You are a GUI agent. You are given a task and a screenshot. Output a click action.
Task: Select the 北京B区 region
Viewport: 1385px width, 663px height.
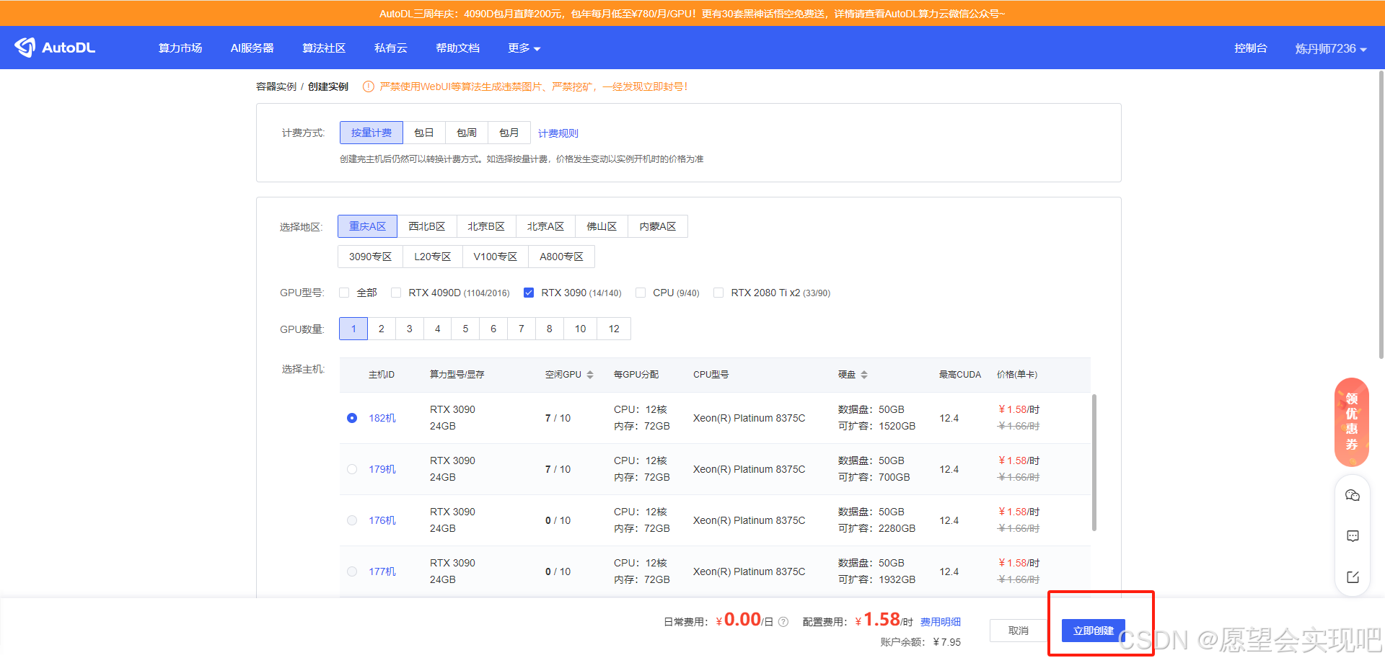point(485,226)
